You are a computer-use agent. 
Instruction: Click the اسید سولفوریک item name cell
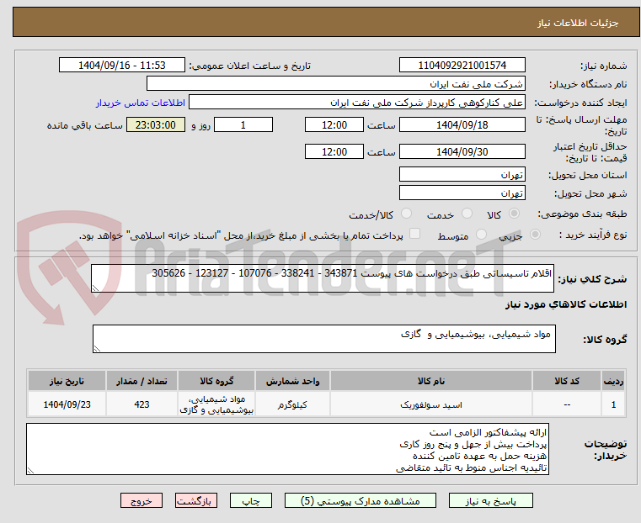tap(431, 404)
